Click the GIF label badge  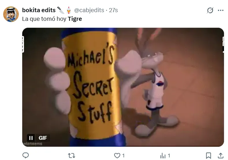[x=43, y=138]
